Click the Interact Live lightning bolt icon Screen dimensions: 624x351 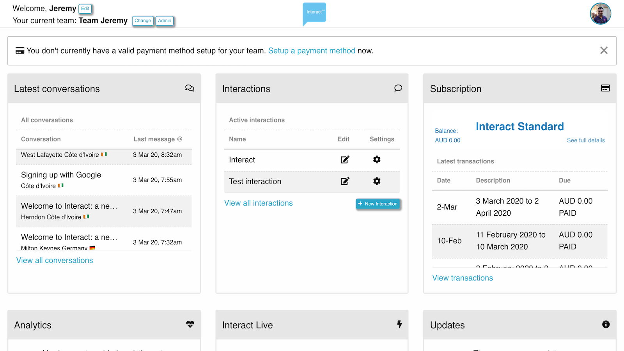(399, 324)
